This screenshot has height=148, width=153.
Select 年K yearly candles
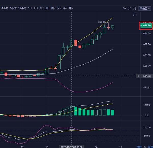71,8
